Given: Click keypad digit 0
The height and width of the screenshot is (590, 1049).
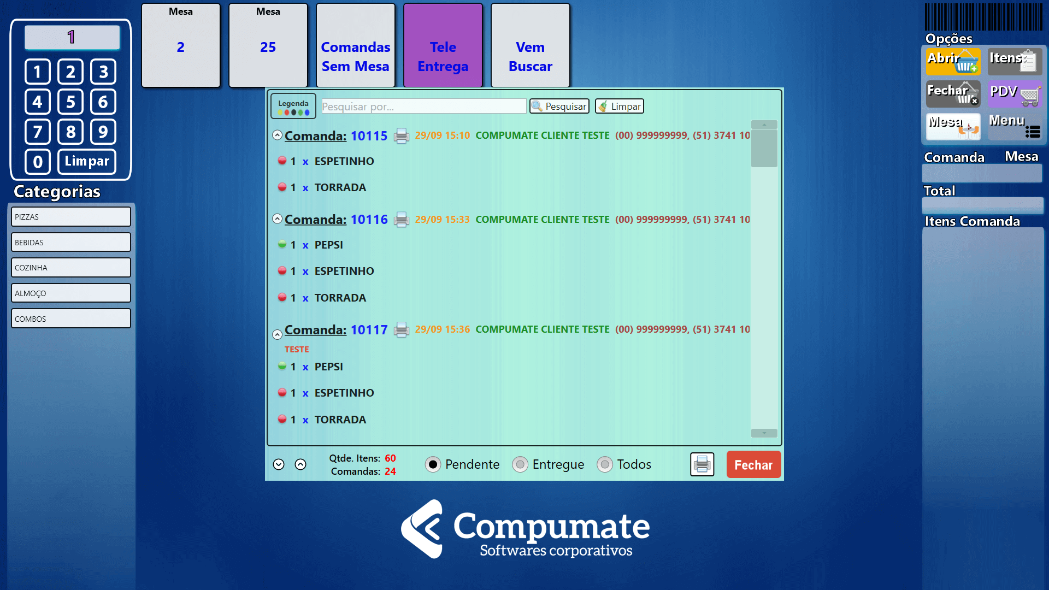Looking at the screenshot, I should pyautogui.click(x=38, y=162).
